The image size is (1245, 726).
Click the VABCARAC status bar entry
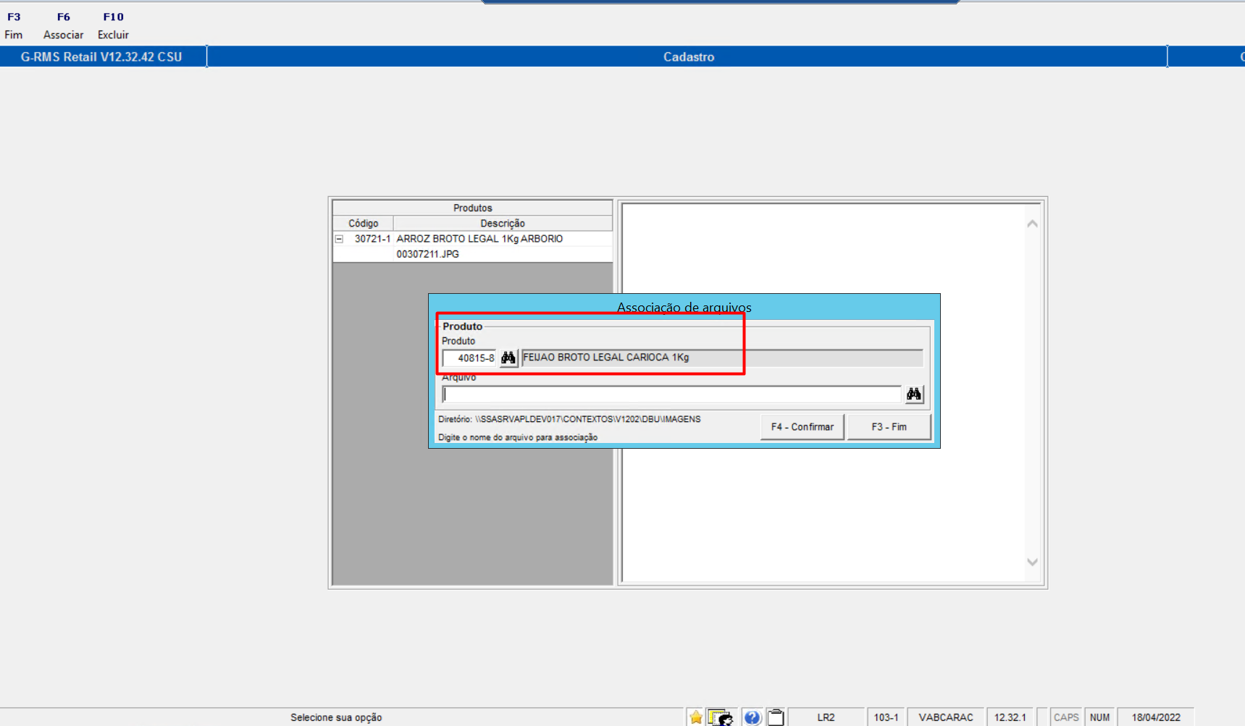[x=946, y=717]
